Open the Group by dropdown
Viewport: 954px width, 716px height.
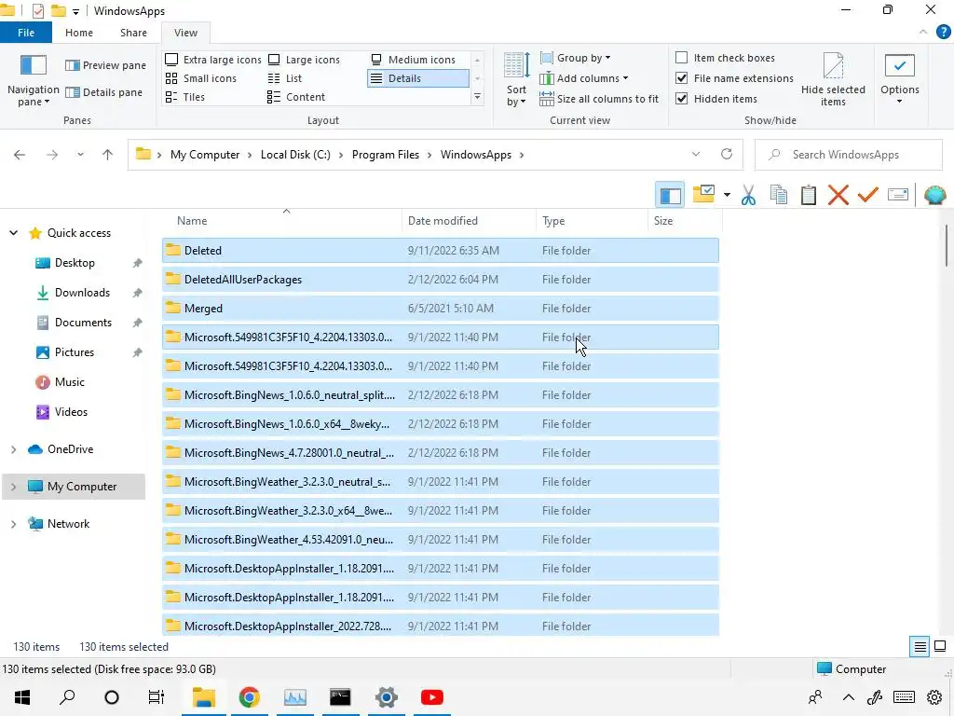[x=576, y=58]
